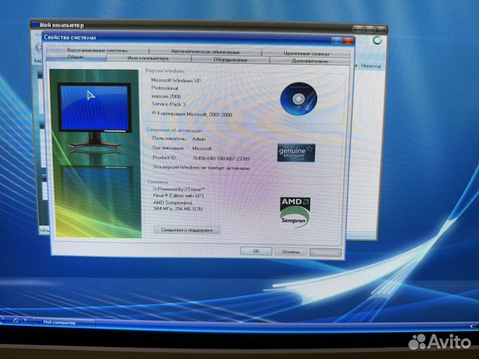Select the Общие tab
Image resolution: width=479 pixels, height=359 pixels.
coord(76,57)
